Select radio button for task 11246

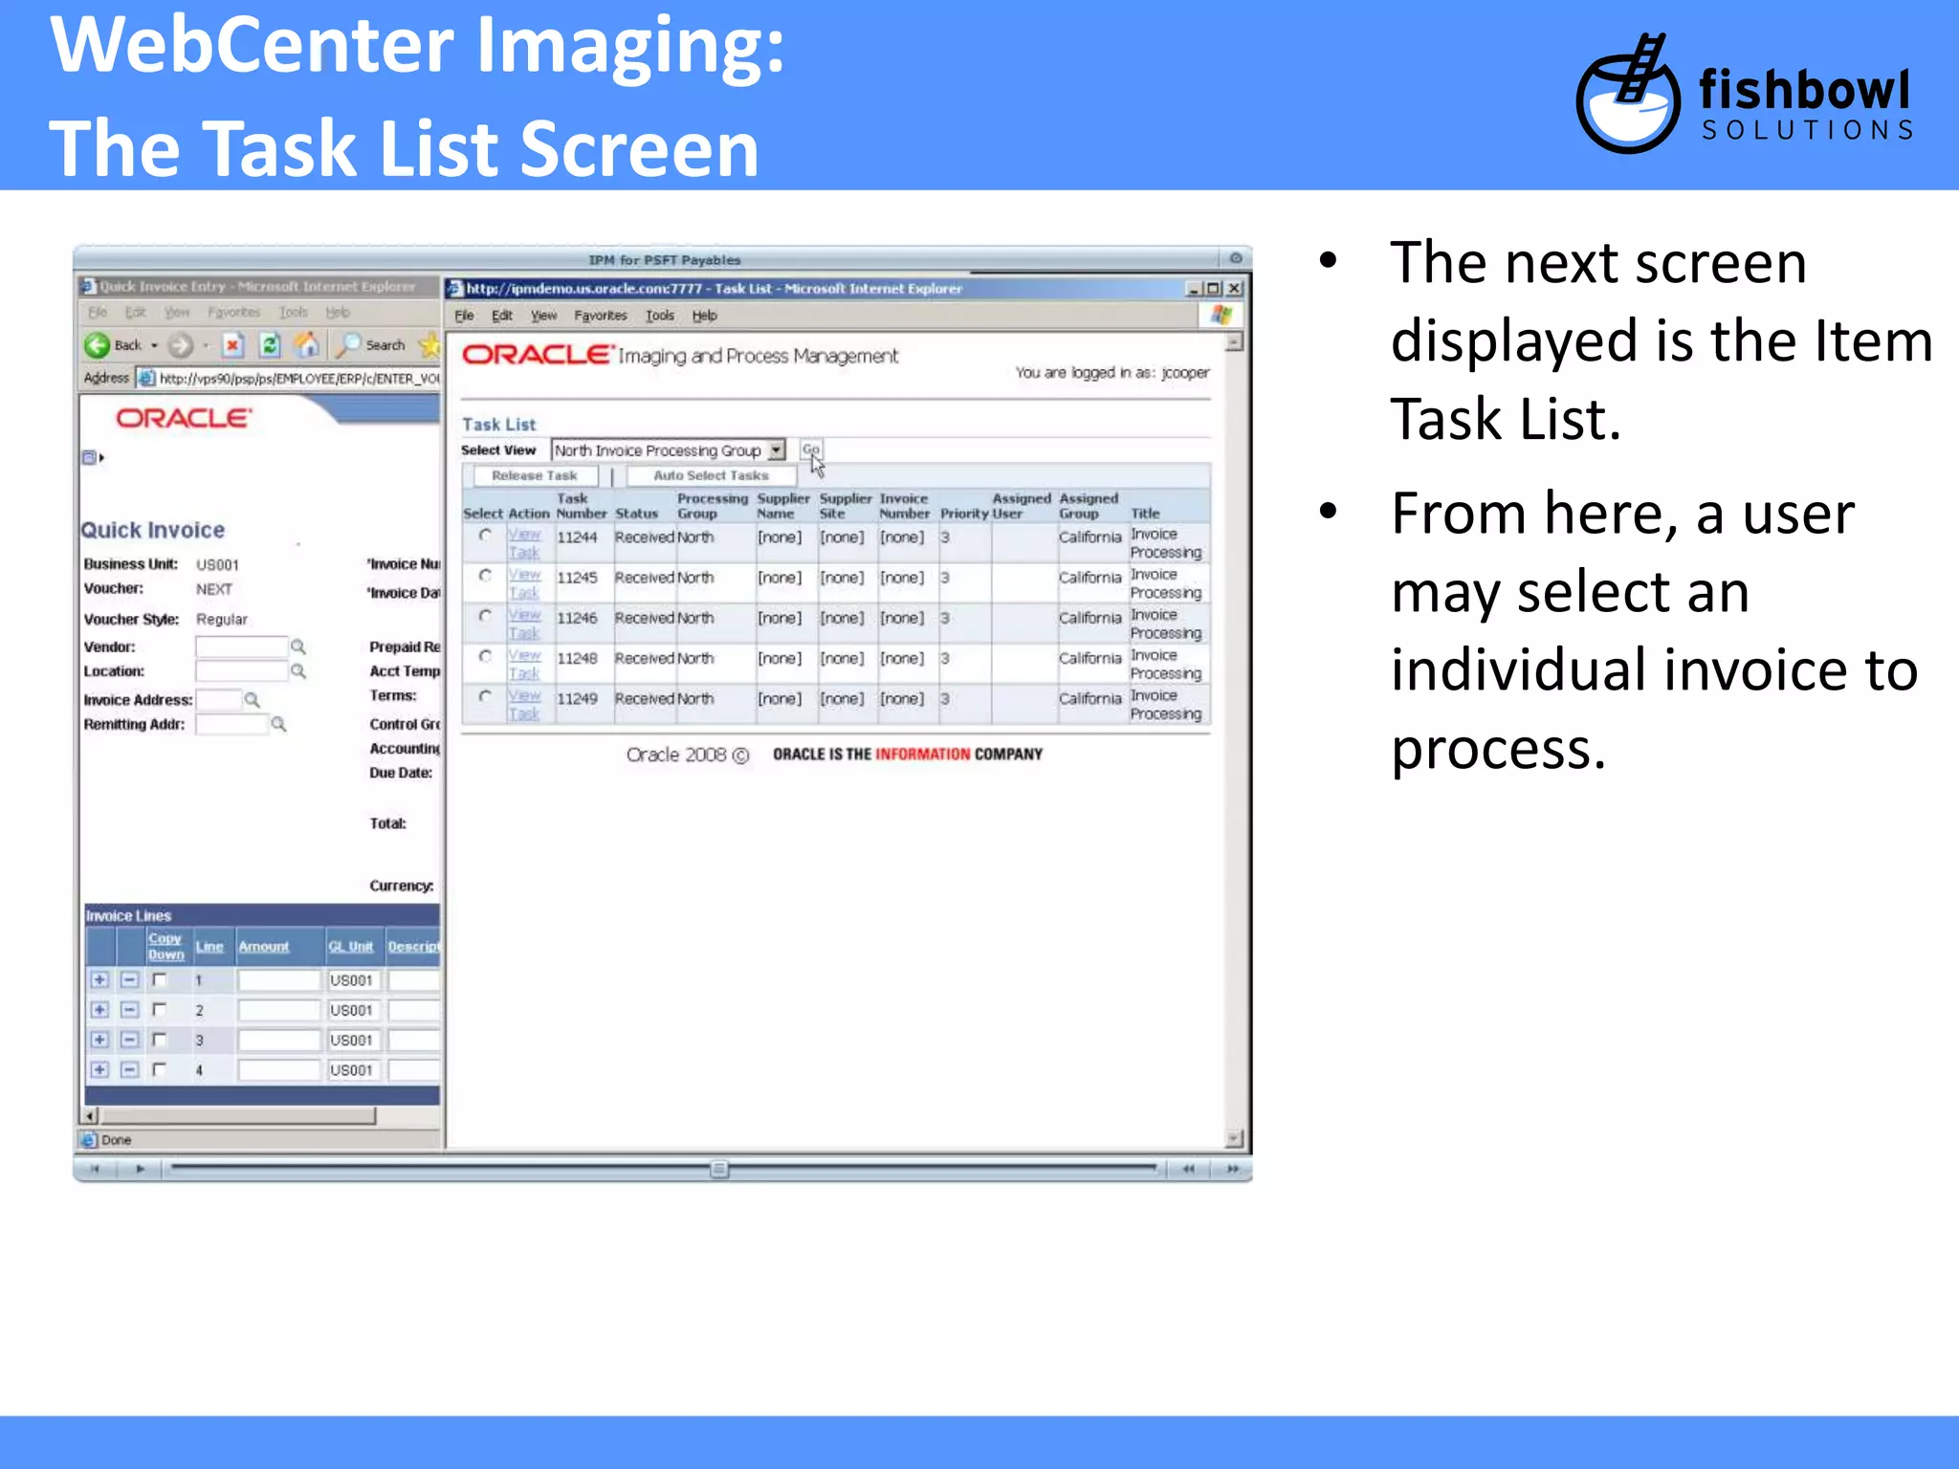486,616
